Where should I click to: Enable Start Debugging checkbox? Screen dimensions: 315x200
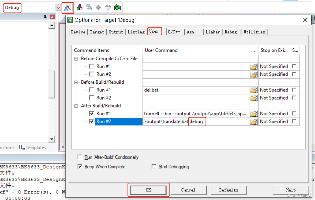(154, 166)
